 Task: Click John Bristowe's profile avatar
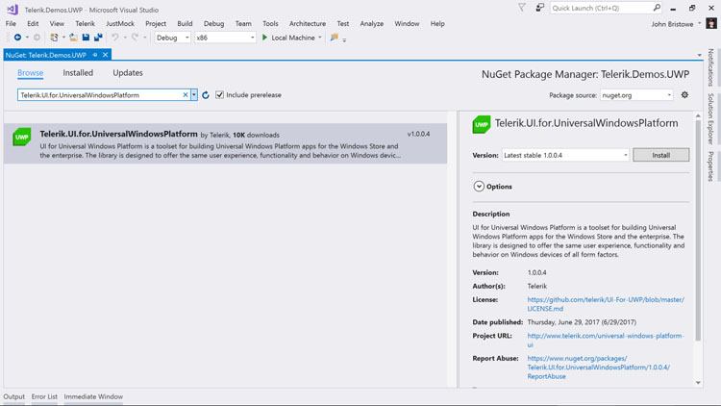(711, 23)
